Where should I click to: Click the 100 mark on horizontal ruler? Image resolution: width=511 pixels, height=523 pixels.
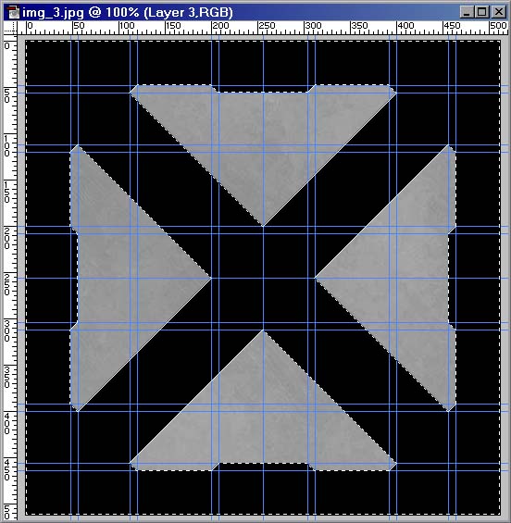pos(127,26)
